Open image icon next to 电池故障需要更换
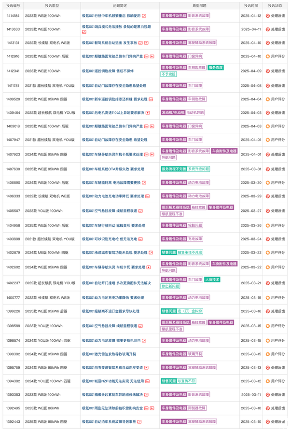Image resolution: width=304 pixels, height=433 pixels. tap(144, 183)
